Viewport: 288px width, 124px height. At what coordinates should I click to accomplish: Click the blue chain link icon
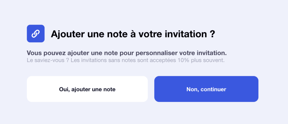[x=36, y=34]
